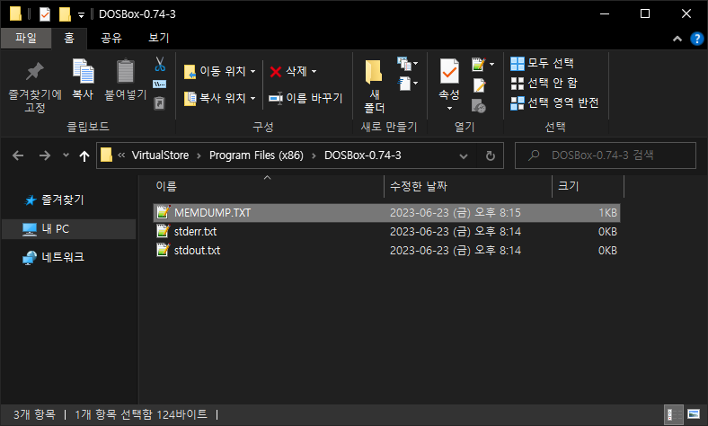Click Select none (선택 안 함)
Viewport: 708px width, 426px height.
[544, 83]
